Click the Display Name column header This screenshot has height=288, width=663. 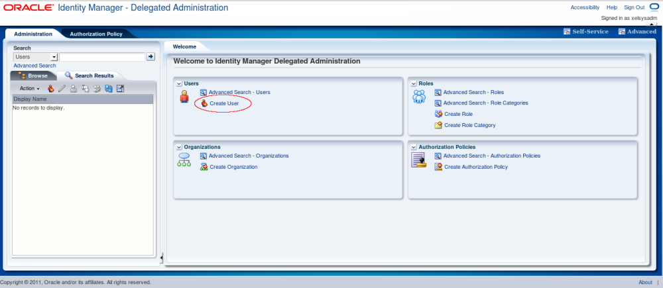point(82,99)
